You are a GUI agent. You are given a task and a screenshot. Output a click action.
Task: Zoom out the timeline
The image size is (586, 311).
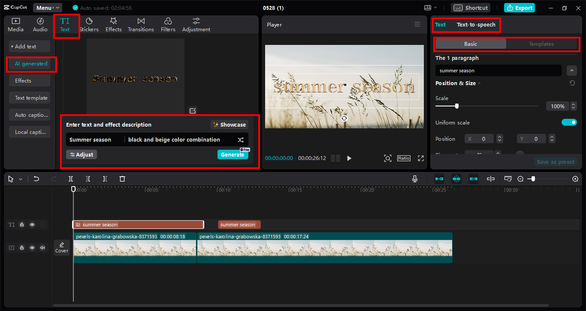pyautogui.click(x=521, y=179)
